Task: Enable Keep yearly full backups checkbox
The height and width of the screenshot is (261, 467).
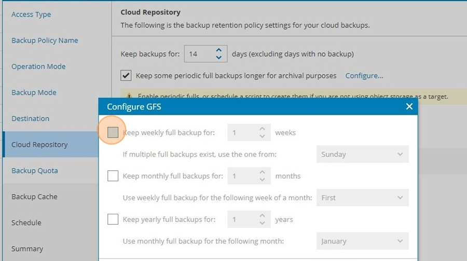Action: pos(113,219)
